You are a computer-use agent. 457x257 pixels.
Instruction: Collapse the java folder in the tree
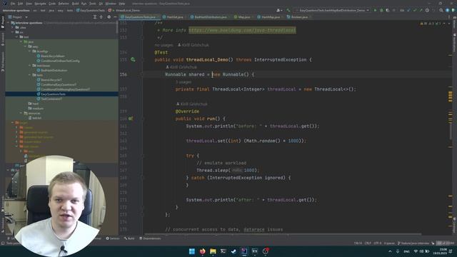click(x=21, y=41)
